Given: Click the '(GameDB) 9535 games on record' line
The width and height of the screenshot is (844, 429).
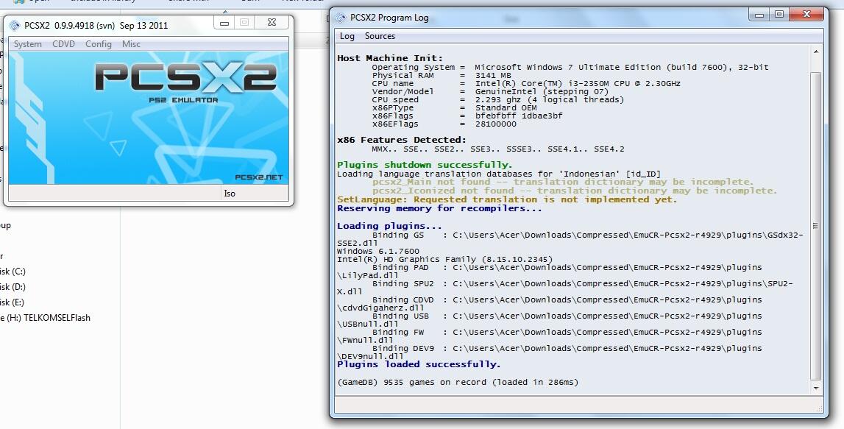Looking at the screenshot, I should pyautogui.click(x=458, y=382).
